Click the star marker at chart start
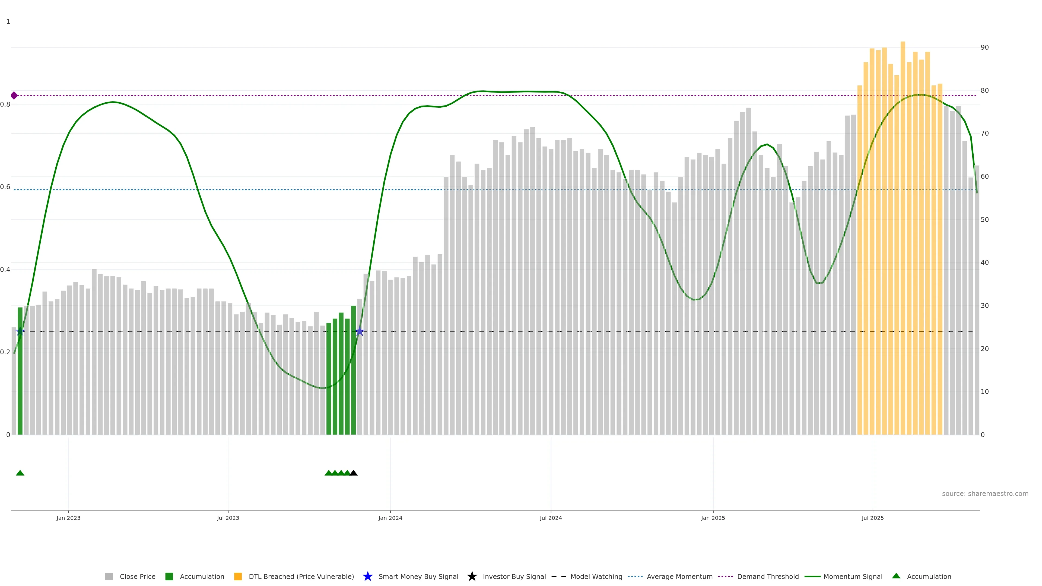 [20, 332]
